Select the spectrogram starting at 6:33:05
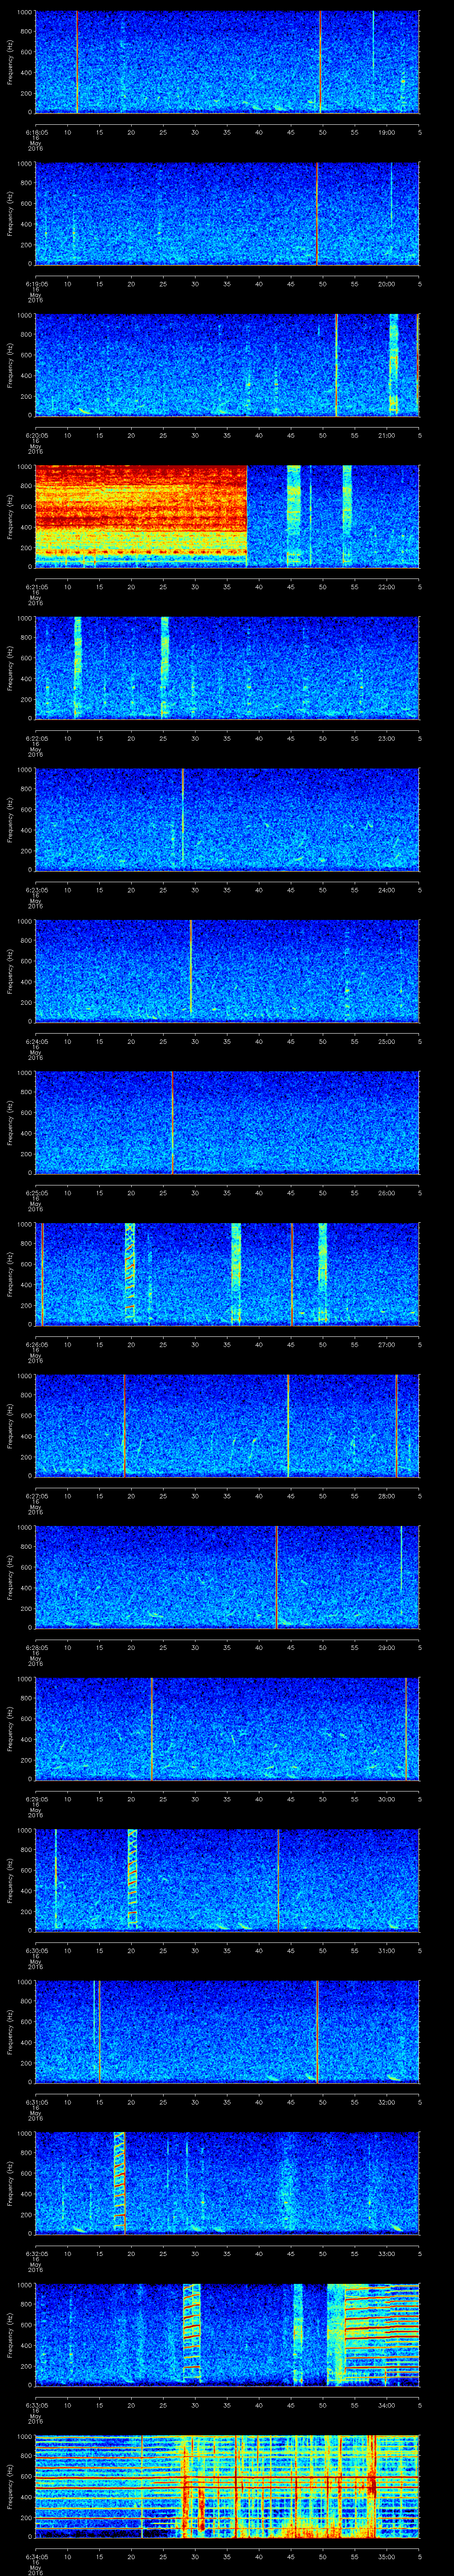This screenshot has width=454, height=2576. 227,2334
